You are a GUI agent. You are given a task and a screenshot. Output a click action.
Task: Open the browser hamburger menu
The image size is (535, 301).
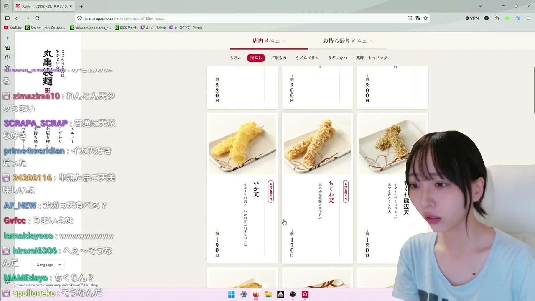(528, 18)
